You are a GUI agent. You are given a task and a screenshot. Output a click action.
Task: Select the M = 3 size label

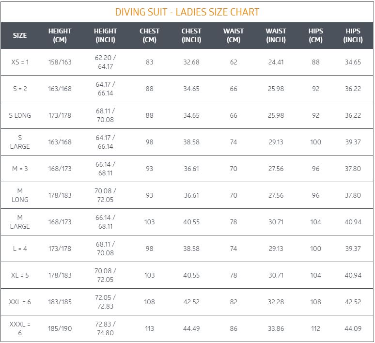20,169
